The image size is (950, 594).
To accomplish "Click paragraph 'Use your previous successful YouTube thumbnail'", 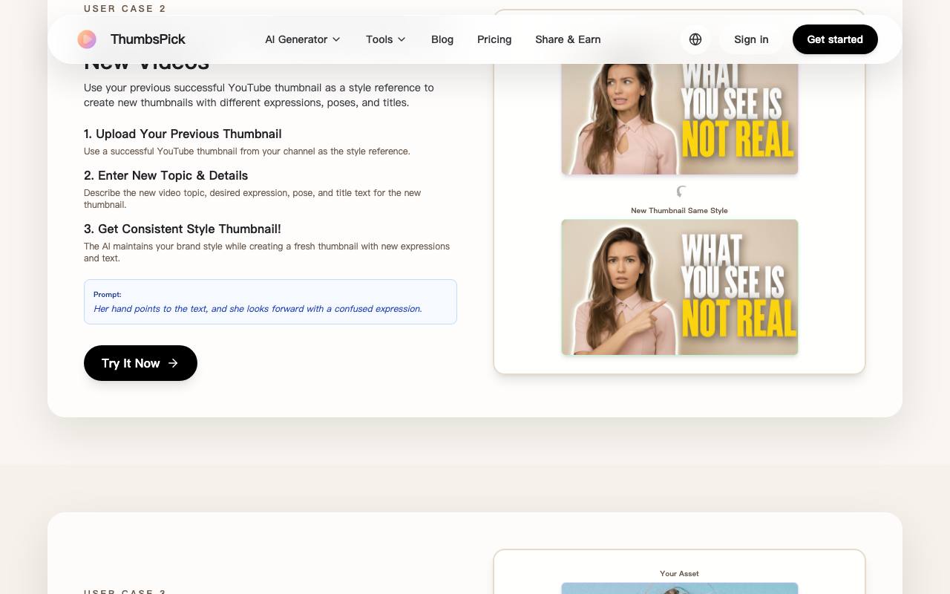I will coord(259,95).
